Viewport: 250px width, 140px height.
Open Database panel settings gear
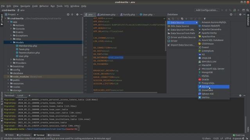click(240, 14)
